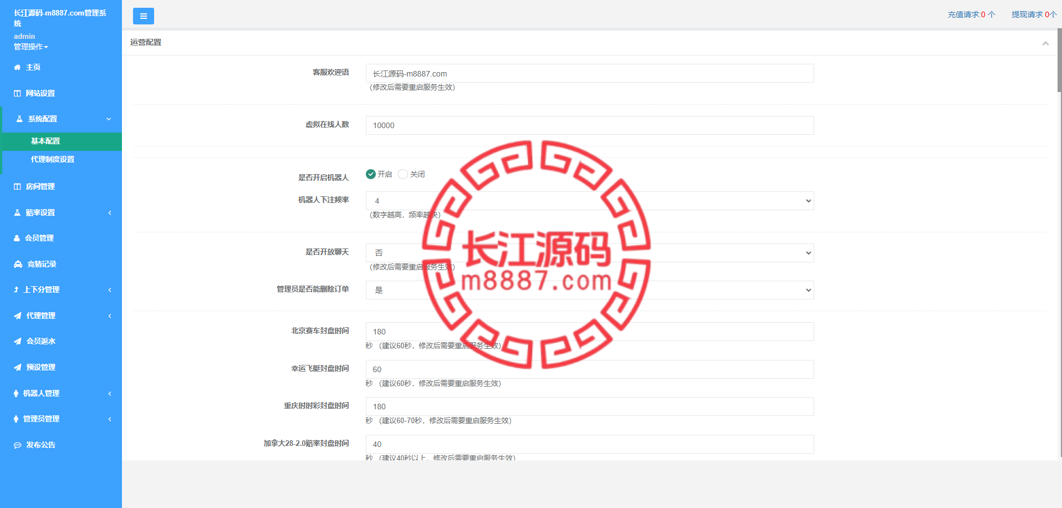Image resolution: width=1062 pixels, height=508 pixels.
Task: Click the flask icon for 系统配置
Action: pos(19,119)
